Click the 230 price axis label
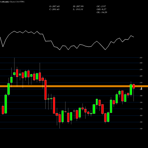 tap(141, 70)
